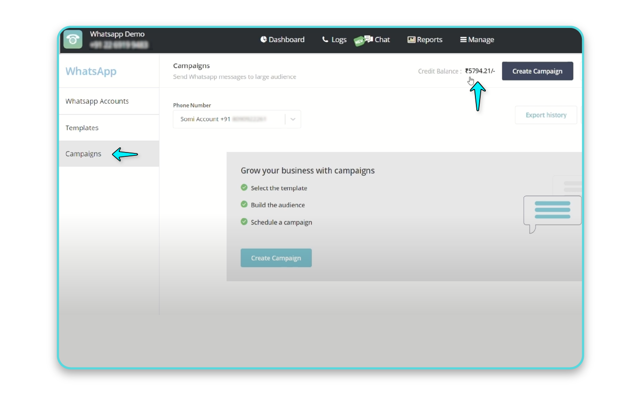Click the green checkmark beside Schedule a campaign
641x395 pixels.
click(x=244, y=221)
